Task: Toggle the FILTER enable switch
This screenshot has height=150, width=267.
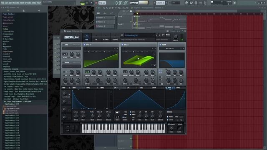Action: coord(160,45)
